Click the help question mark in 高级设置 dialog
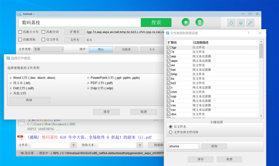 248,33
